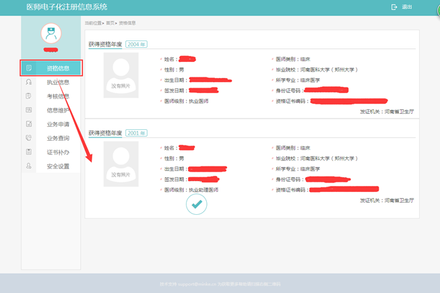Click the 2004 年 qualification year tag

tap(136, 44)
